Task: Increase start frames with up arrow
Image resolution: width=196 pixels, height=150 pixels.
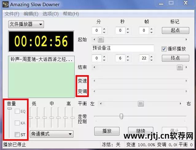Action: pos(151,29)
